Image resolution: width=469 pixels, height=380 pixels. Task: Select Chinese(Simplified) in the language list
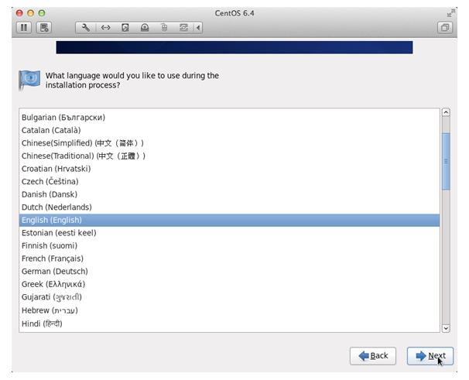[x=83, y=143]
